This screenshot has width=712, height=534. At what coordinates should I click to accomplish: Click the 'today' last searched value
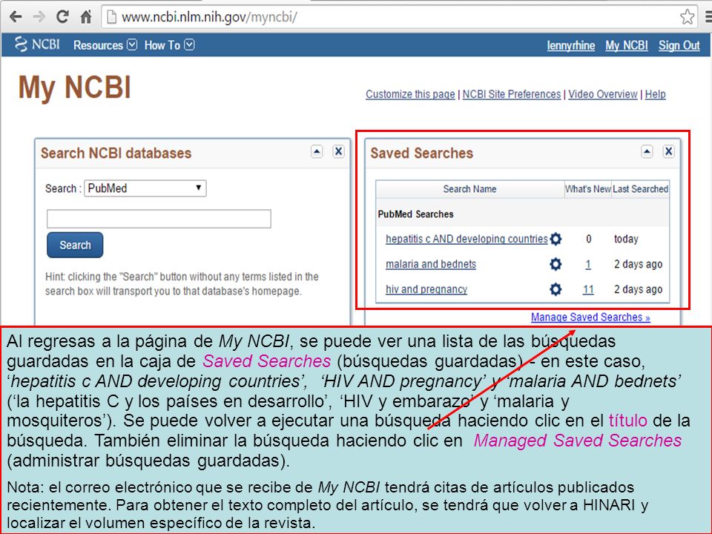[626, 239]
